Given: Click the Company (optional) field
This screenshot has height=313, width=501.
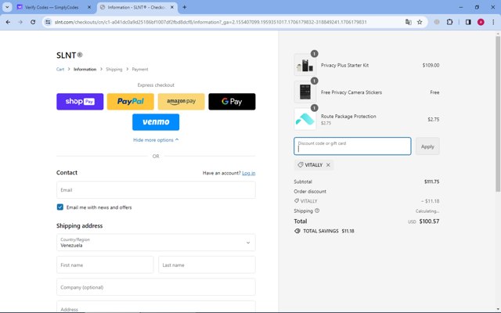Looking at the screenshot, I should click(156, 287).
